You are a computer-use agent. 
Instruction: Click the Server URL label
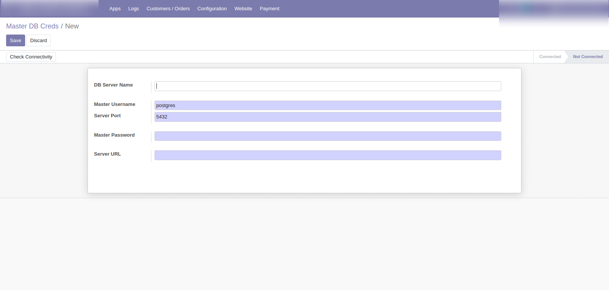pos(107,154)
